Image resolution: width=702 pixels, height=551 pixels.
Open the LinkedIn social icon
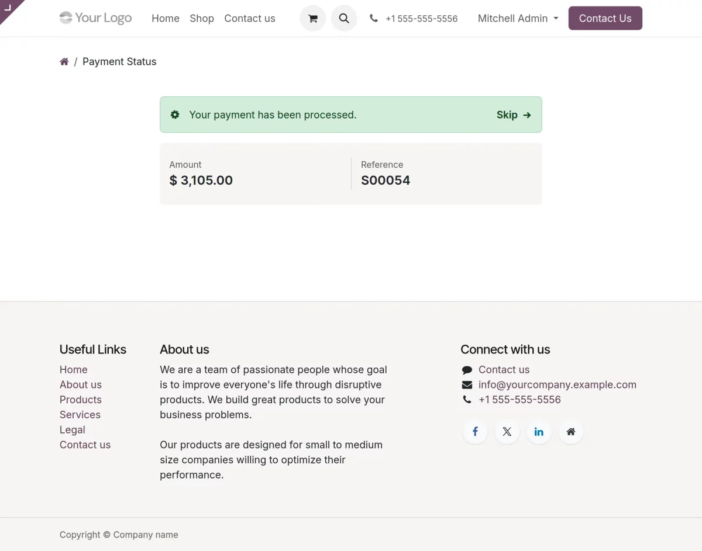(x=539, y=432)
